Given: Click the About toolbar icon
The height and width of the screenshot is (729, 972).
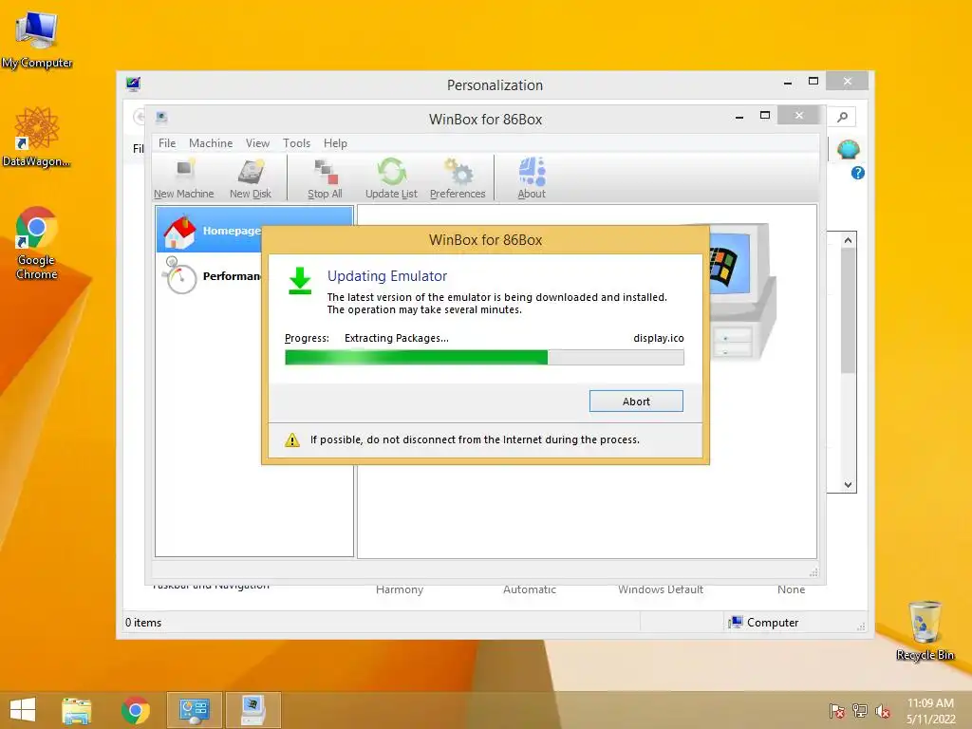Looking at the screenshot, I should [532, 178].
